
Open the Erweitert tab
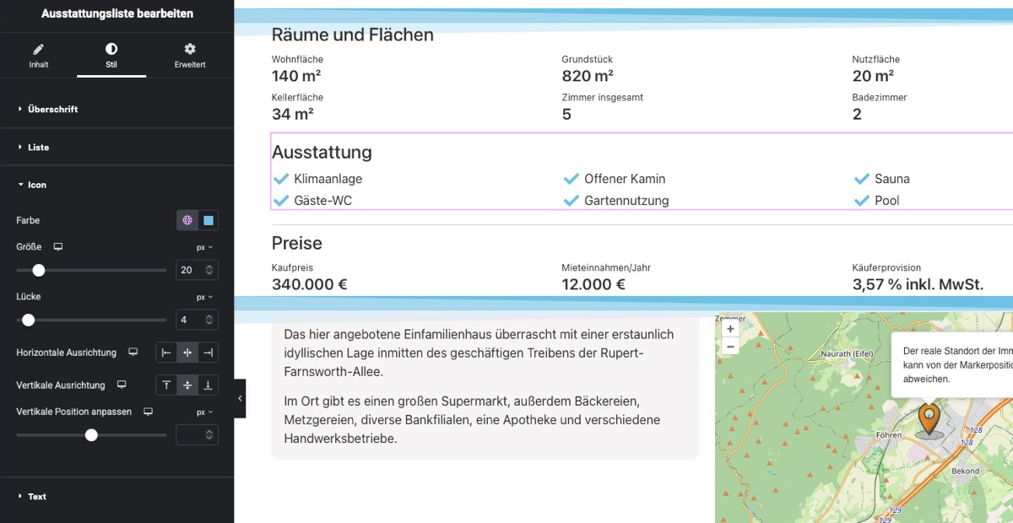click(190, 56)
